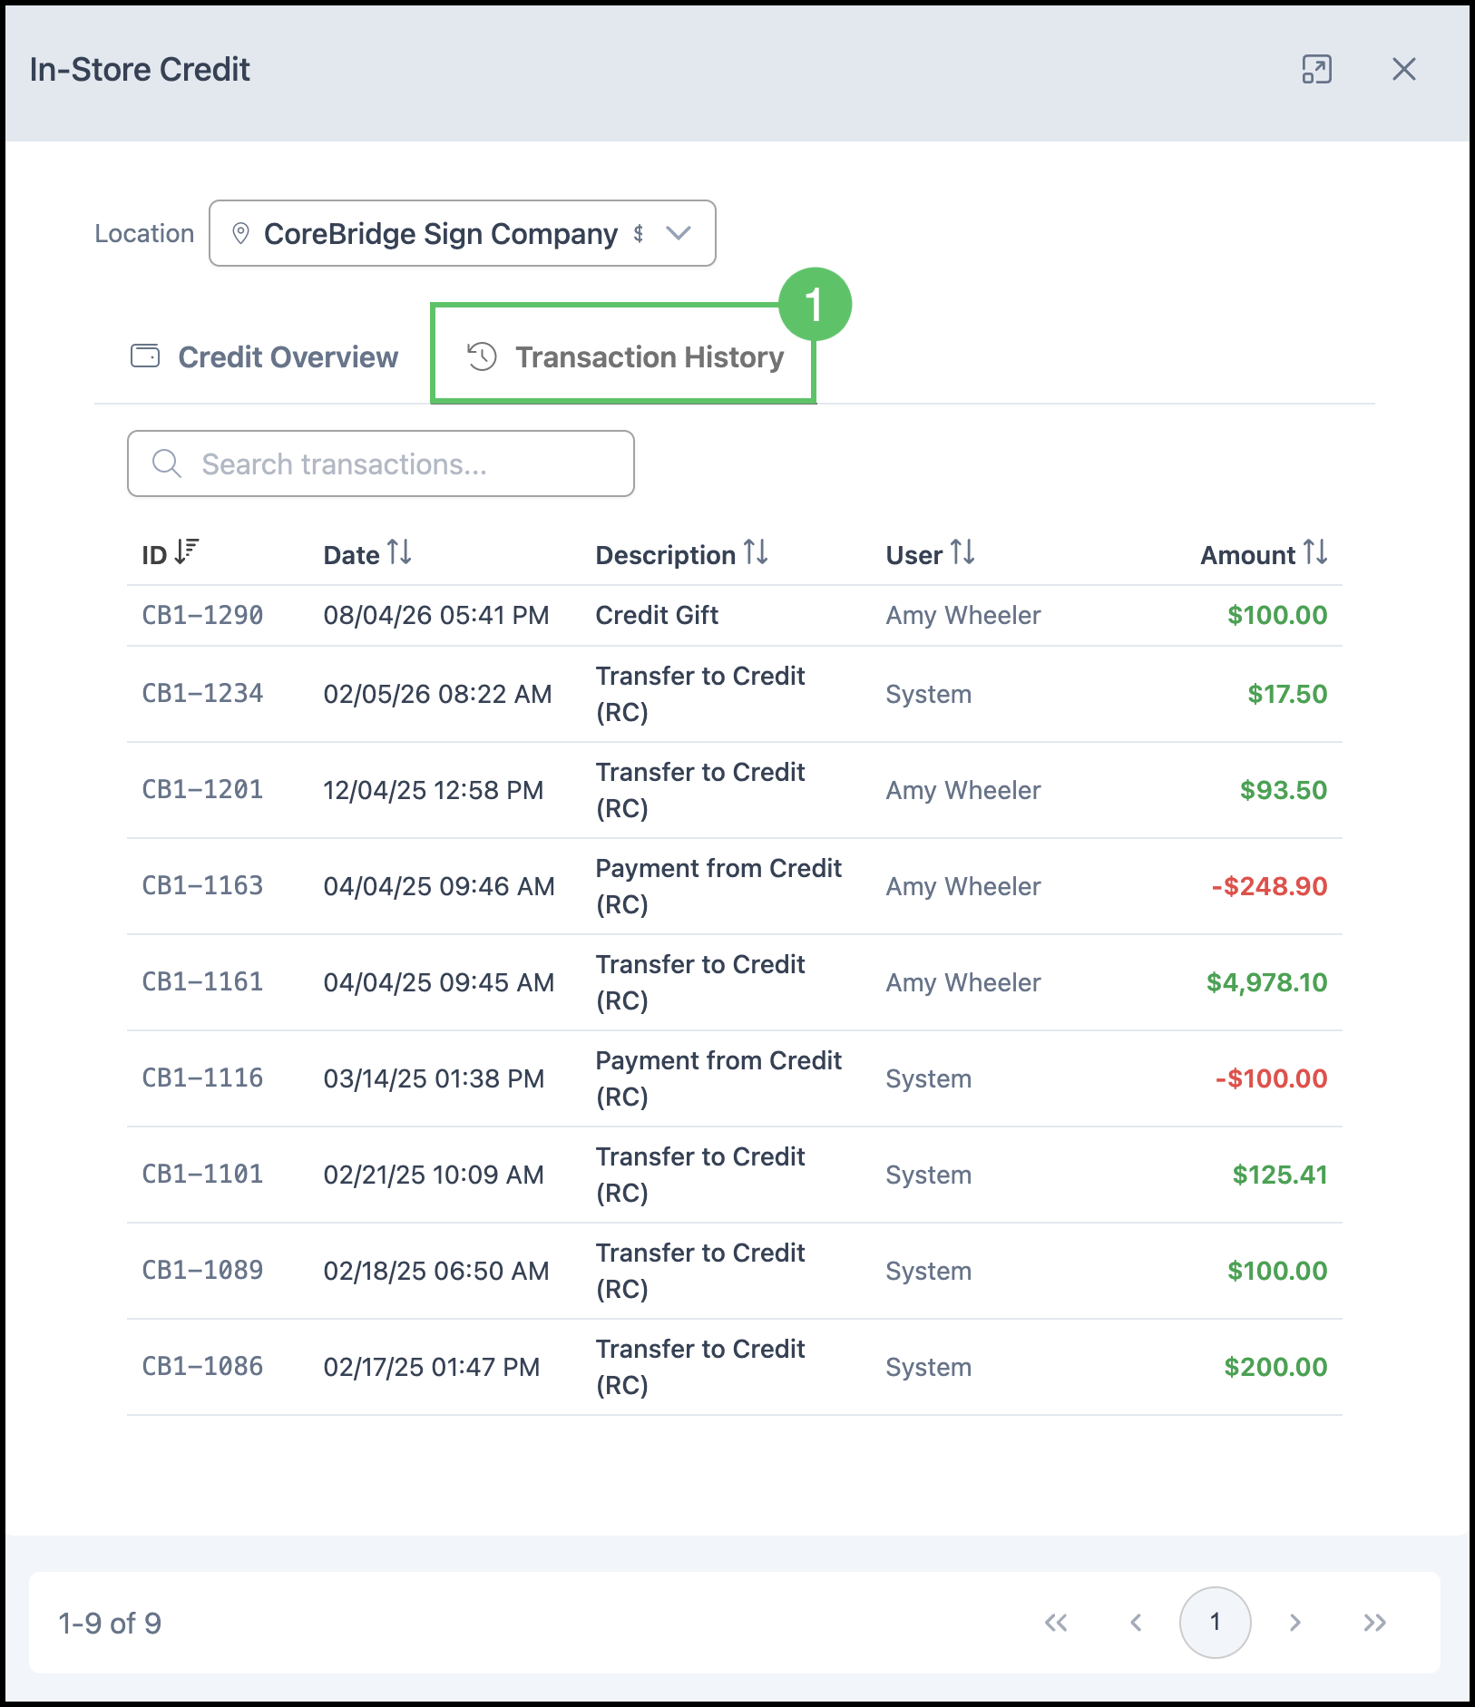Open transaction CB1-1201
Image resolution: width=1475 pixels, height=1707 pixels.
[x=202, y=789]
